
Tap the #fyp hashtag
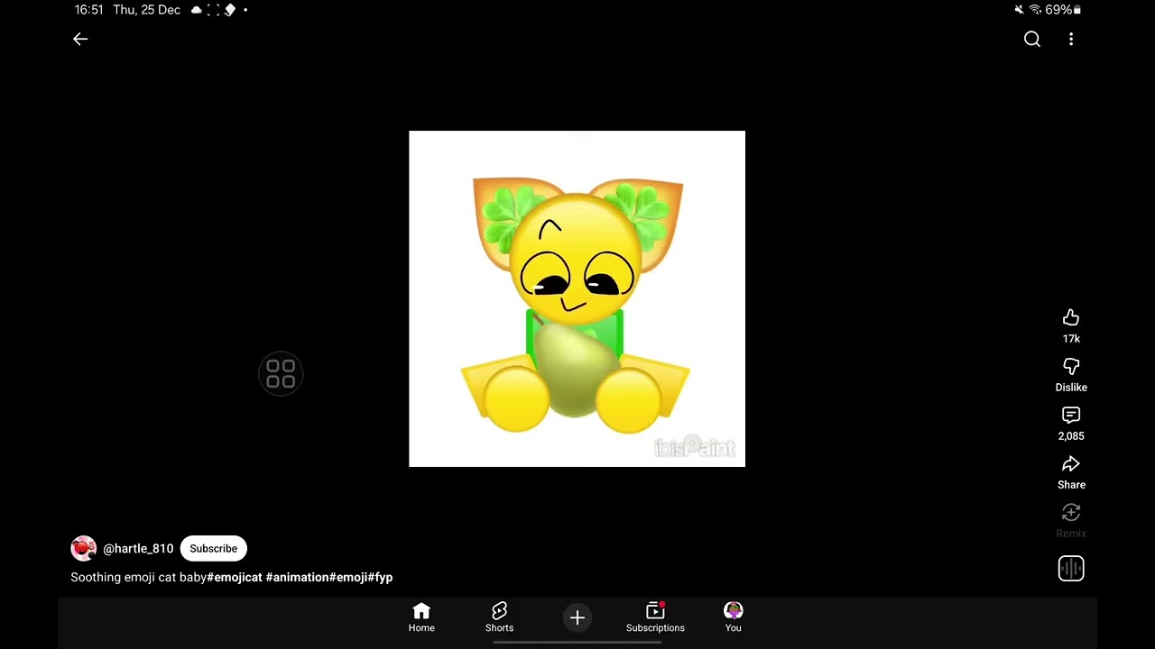click(380, 577)
